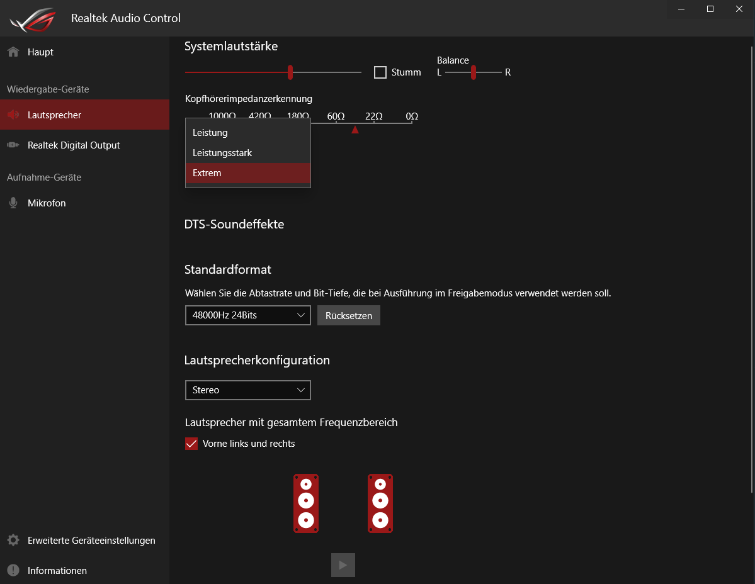Image resolution: width=755 pixels, height=584 pixels.
Task: Open the 48000Hz 24Bits format dropdown
Action: tap(248, 315)
